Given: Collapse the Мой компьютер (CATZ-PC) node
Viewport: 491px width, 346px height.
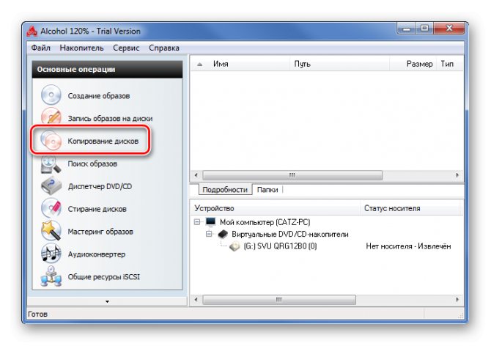Looking at the screenshot, I should [197, 222].
